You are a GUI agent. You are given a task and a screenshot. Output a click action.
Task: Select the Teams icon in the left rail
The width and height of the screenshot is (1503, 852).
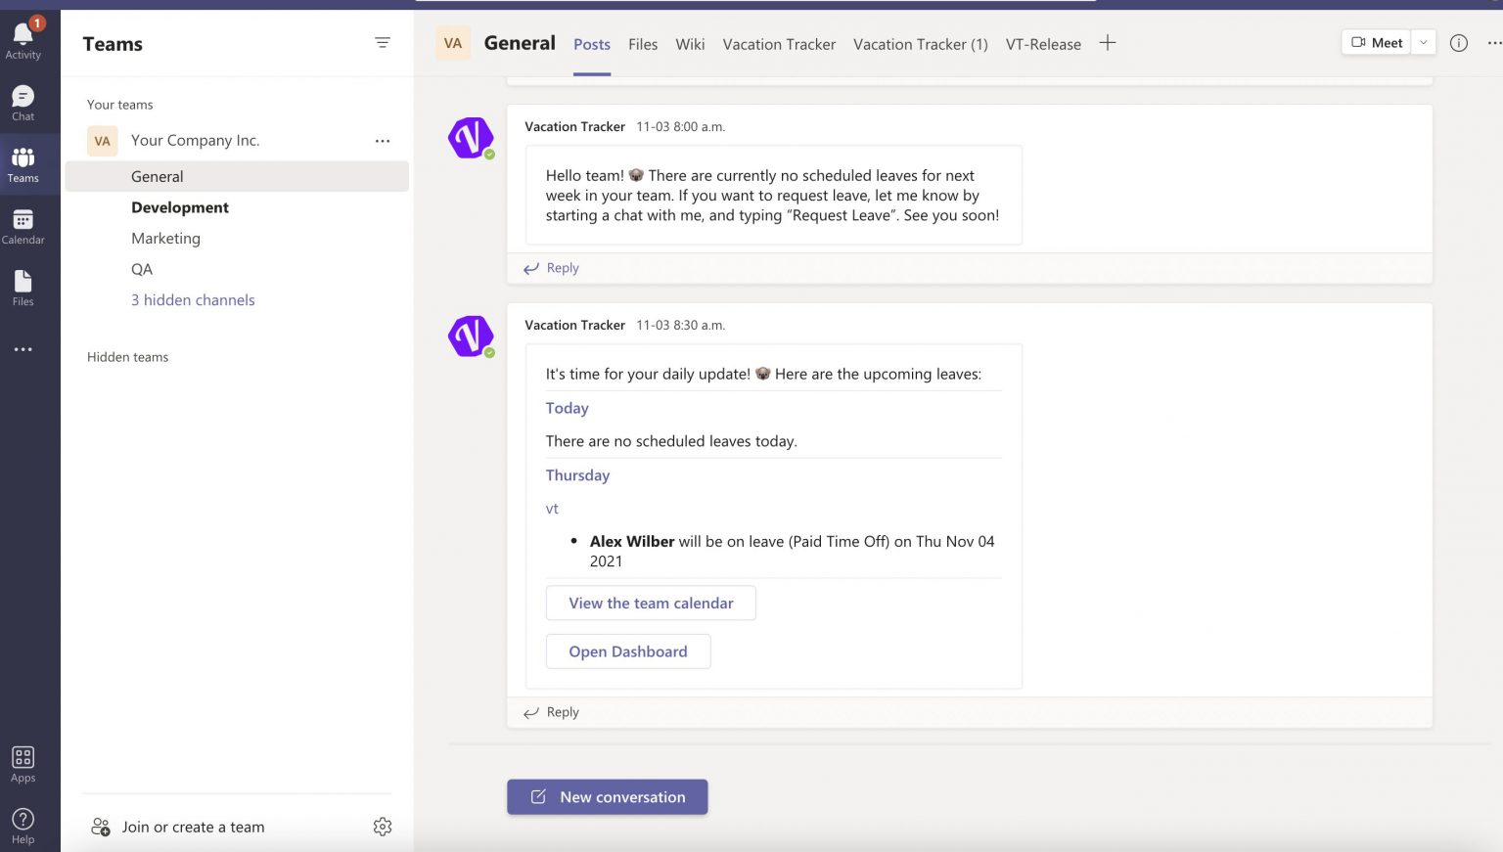(x=23, y=163)
